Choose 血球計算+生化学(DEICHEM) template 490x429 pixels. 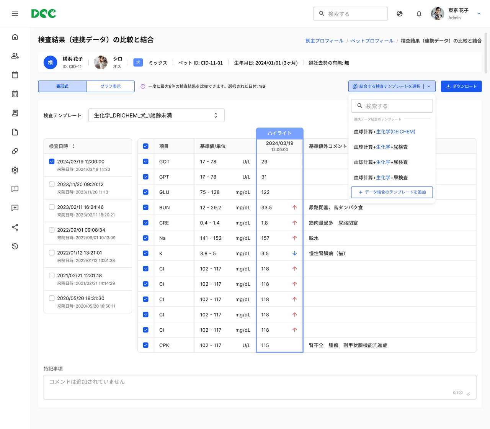[384, 132]
